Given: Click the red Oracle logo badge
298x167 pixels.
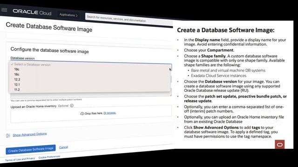Looking at the screenshot, I should point(280,145).
